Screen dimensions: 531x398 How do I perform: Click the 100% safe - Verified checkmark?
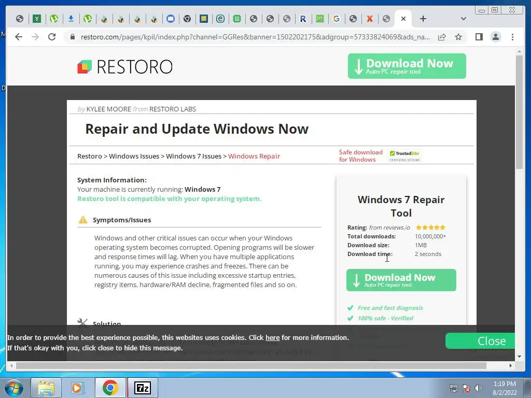click(350, 318)
